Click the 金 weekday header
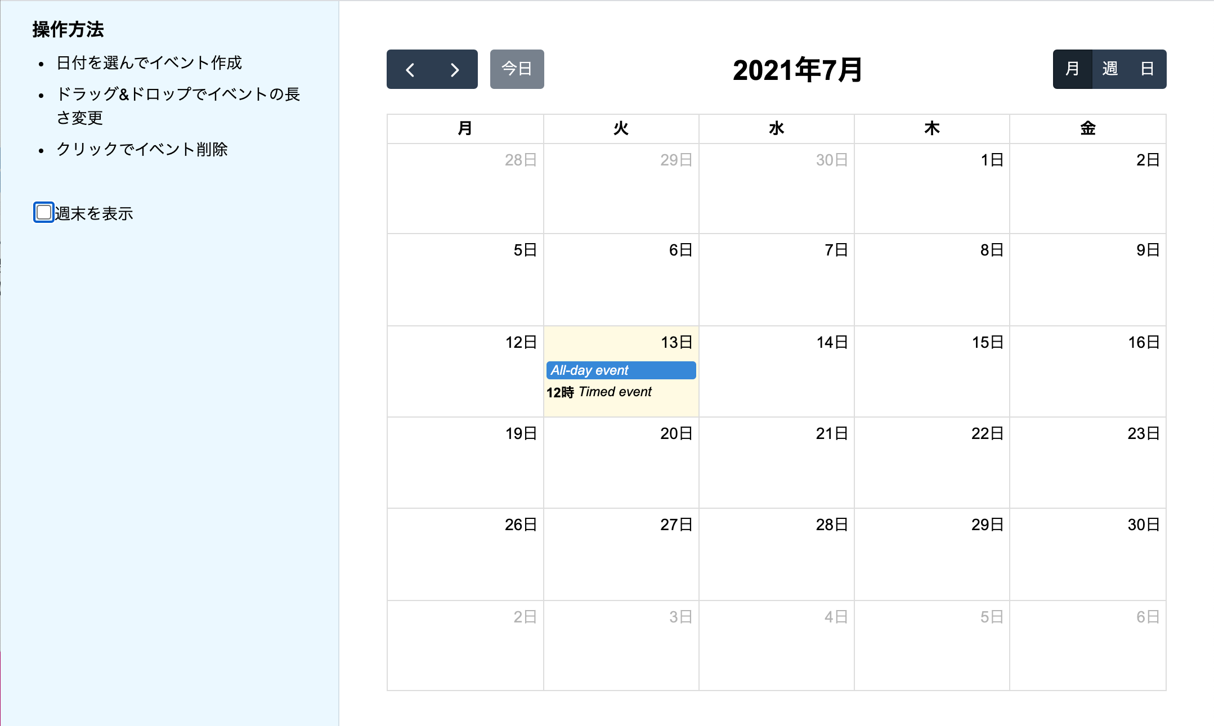1214x726 pixels. pyautogui.click(x=1087, y=128)
